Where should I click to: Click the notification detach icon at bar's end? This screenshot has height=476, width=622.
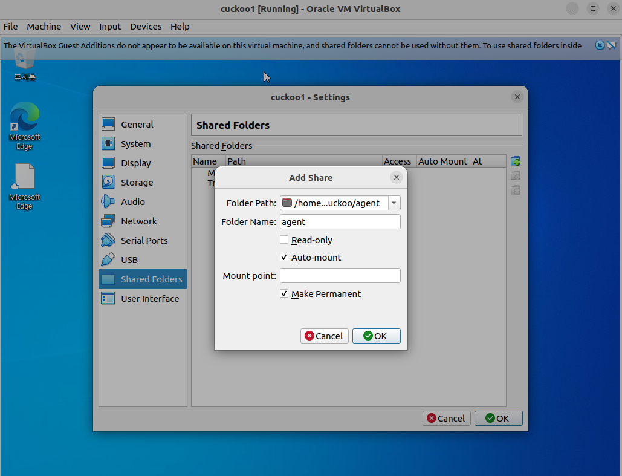611,45
